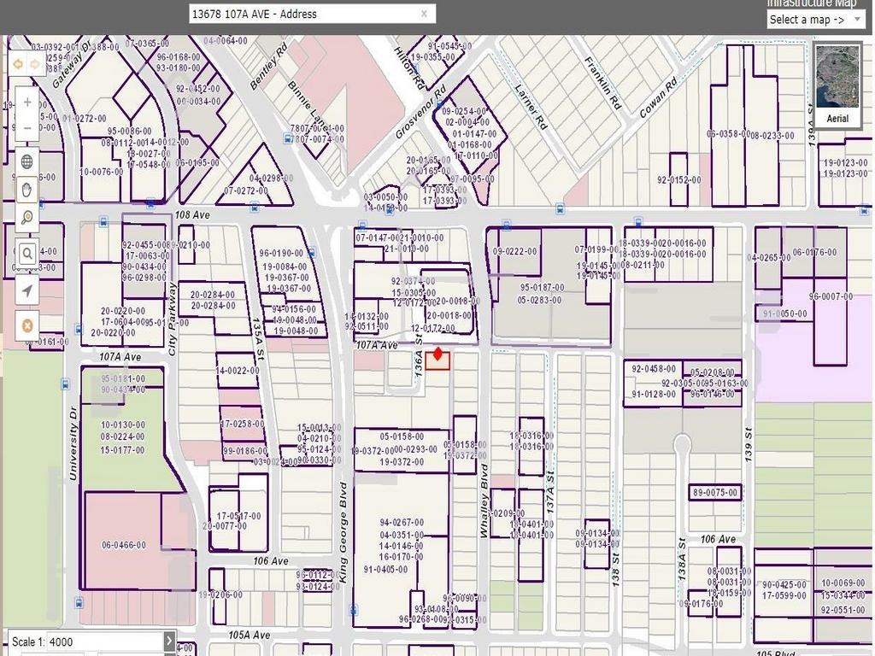Activate the identify magnifier tool
This screenshot has height=656, width=875.
point(27,217)
